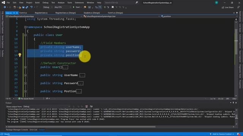Click the No issues found indicator
The image size is (243, 136).
pyautogui.click(x=26, y=99)
